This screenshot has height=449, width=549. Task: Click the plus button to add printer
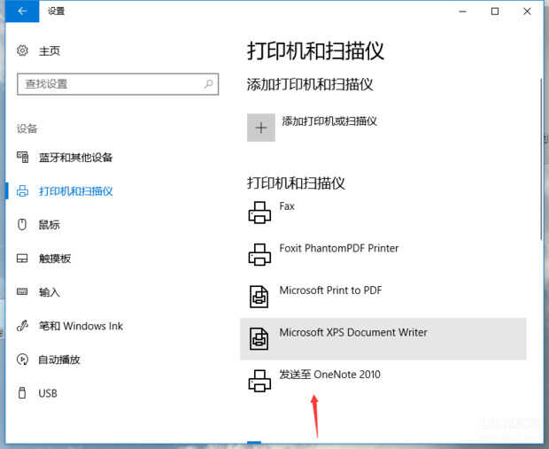coord(261,128)
